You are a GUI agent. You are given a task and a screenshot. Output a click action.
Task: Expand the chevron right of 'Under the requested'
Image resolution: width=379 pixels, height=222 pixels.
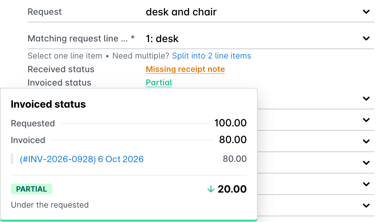[366, 206]
